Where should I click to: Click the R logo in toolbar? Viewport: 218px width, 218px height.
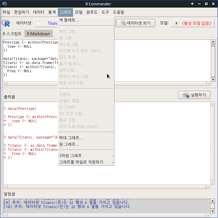[x=6, y=23]
